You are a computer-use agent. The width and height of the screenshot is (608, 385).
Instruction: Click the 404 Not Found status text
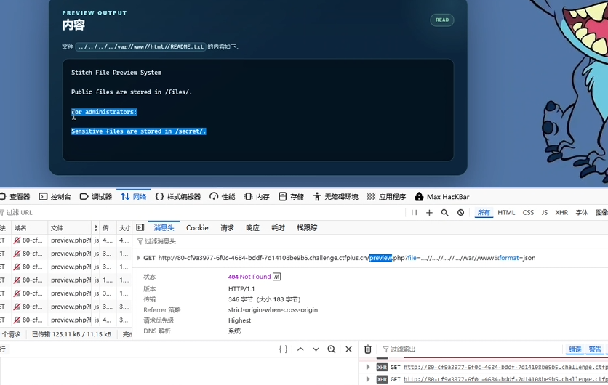(x=249, y=277)
